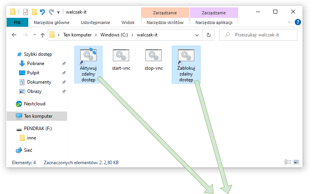Refresh the walczak-it folder view
The width and height of the screenshot is (313, 194).
pyautogui.click(x=209, y=35)
